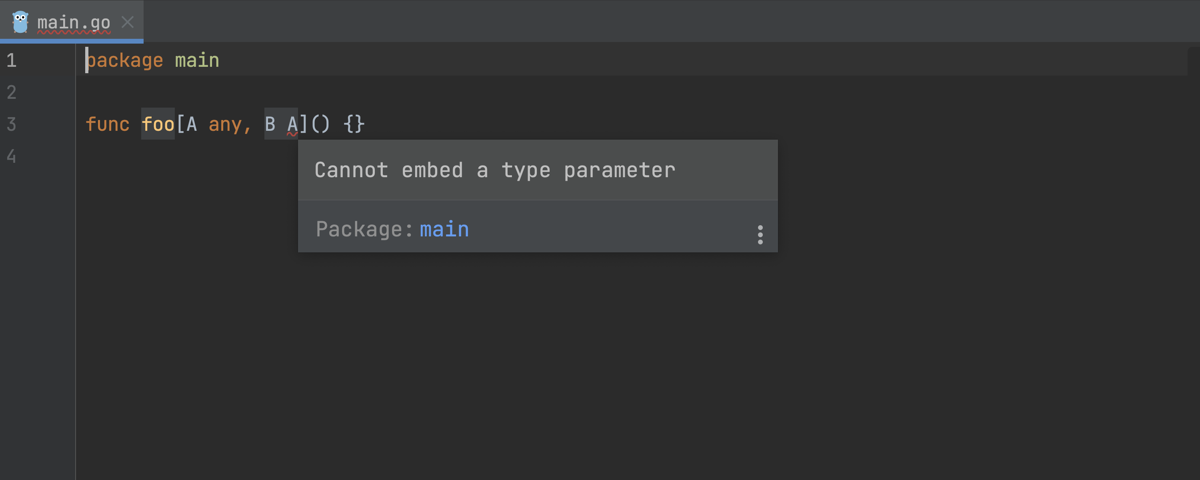This screenshot has height=480, width=1200.
Task: Click the Go gopher file icon
Action: click(20, 22)
